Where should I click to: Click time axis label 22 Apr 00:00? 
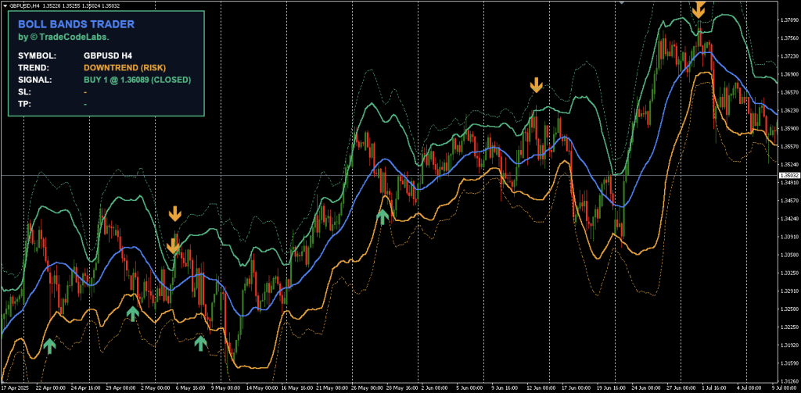(x=52, y=388)
